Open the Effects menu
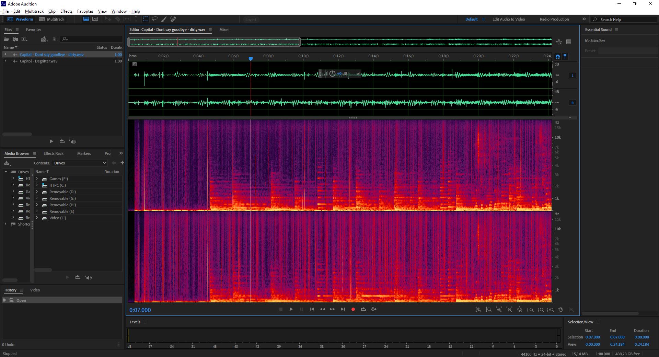The width and height of the screenshot is (659, 357). (x=66, y=11)
